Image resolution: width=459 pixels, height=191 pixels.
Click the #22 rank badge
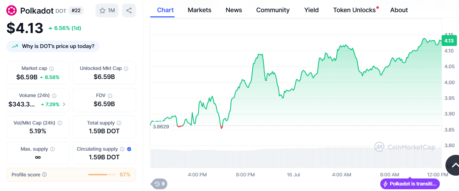click(76, 10)
